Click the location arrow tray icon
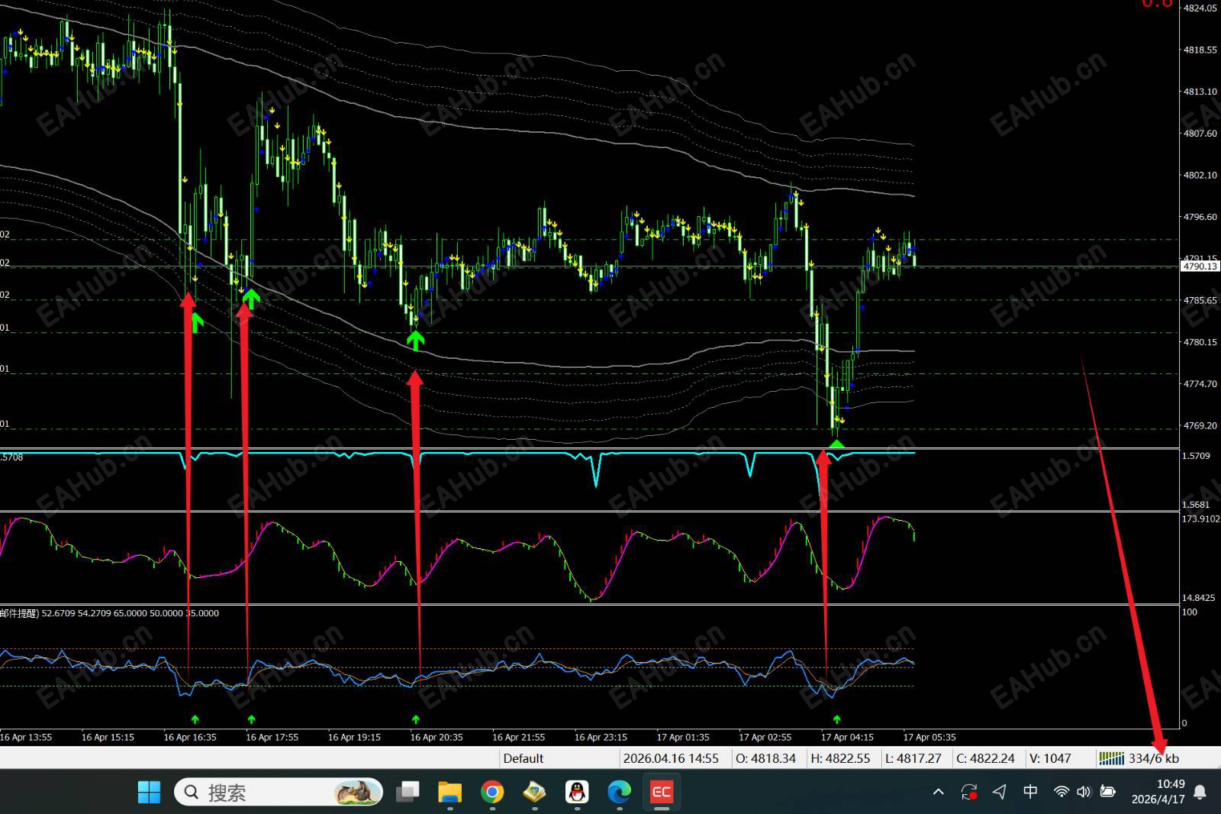This screenshot has width=1221, height=814. [1000, 792]
